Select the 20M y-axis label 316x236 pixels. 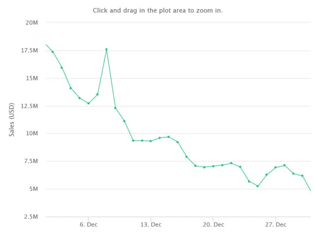32,23
